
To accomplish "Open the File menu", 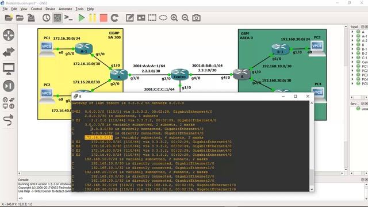I will pyautogui.click(x=5, y=9).
